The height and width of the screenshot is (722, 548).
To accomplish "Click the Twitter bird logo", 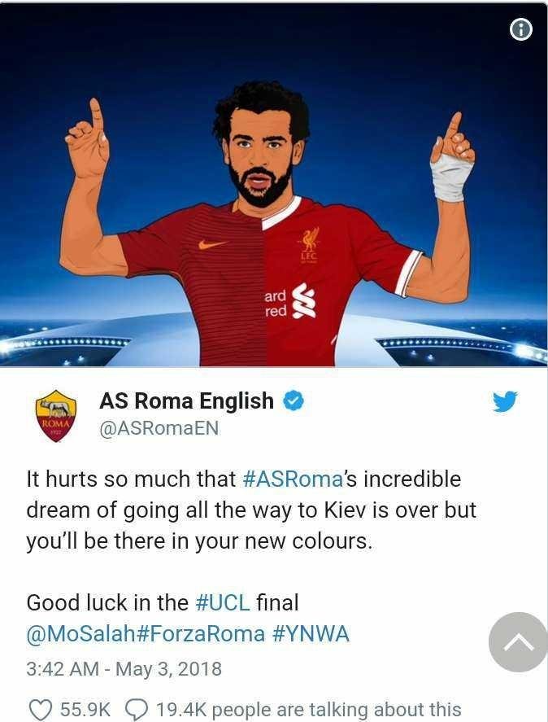I will tap(505, 401).
